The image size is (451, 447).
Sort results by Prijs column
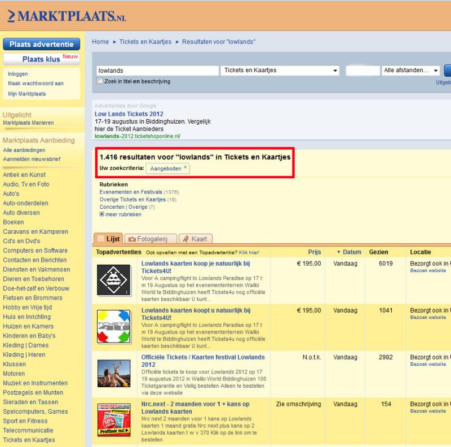tap(315, 252)
